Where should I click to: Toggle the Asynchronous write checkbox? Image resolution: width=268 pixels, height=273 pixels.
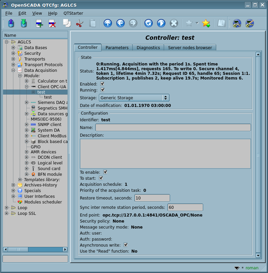coord(126,245)
